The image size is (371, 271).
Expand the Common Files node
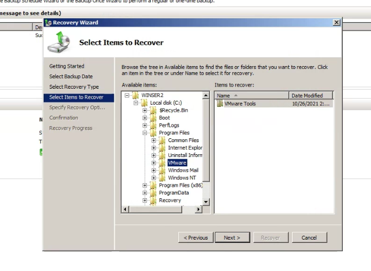tap(154, 140)
